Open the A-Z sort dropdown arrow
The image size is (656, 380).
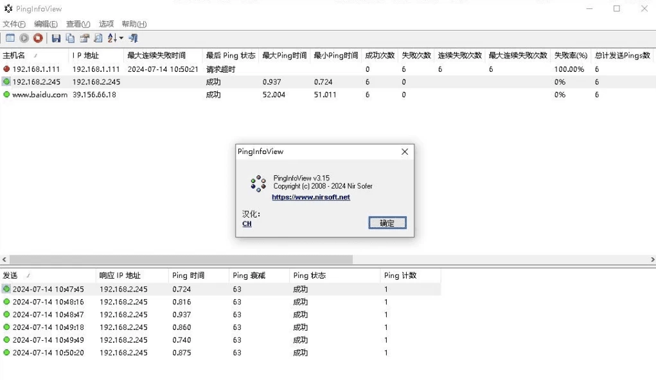point(121,39)
